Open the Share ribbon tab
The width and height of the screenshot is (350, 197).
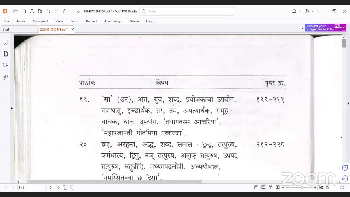tap(134, 21)
